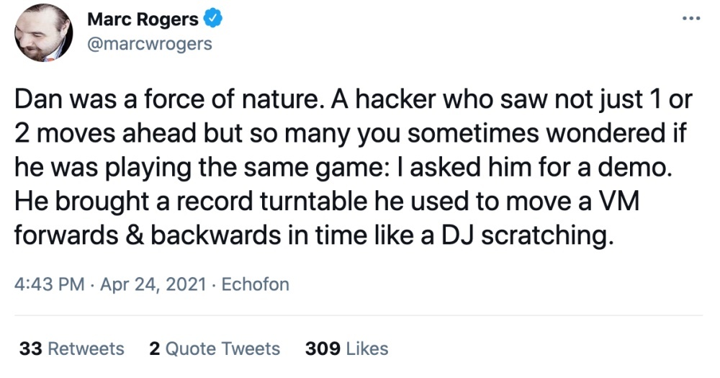The width and height of the screenshot is (720, 378).
Task: Click the 2 quote tweets count number
Action: pyautogui.click(x=154, y=349)
